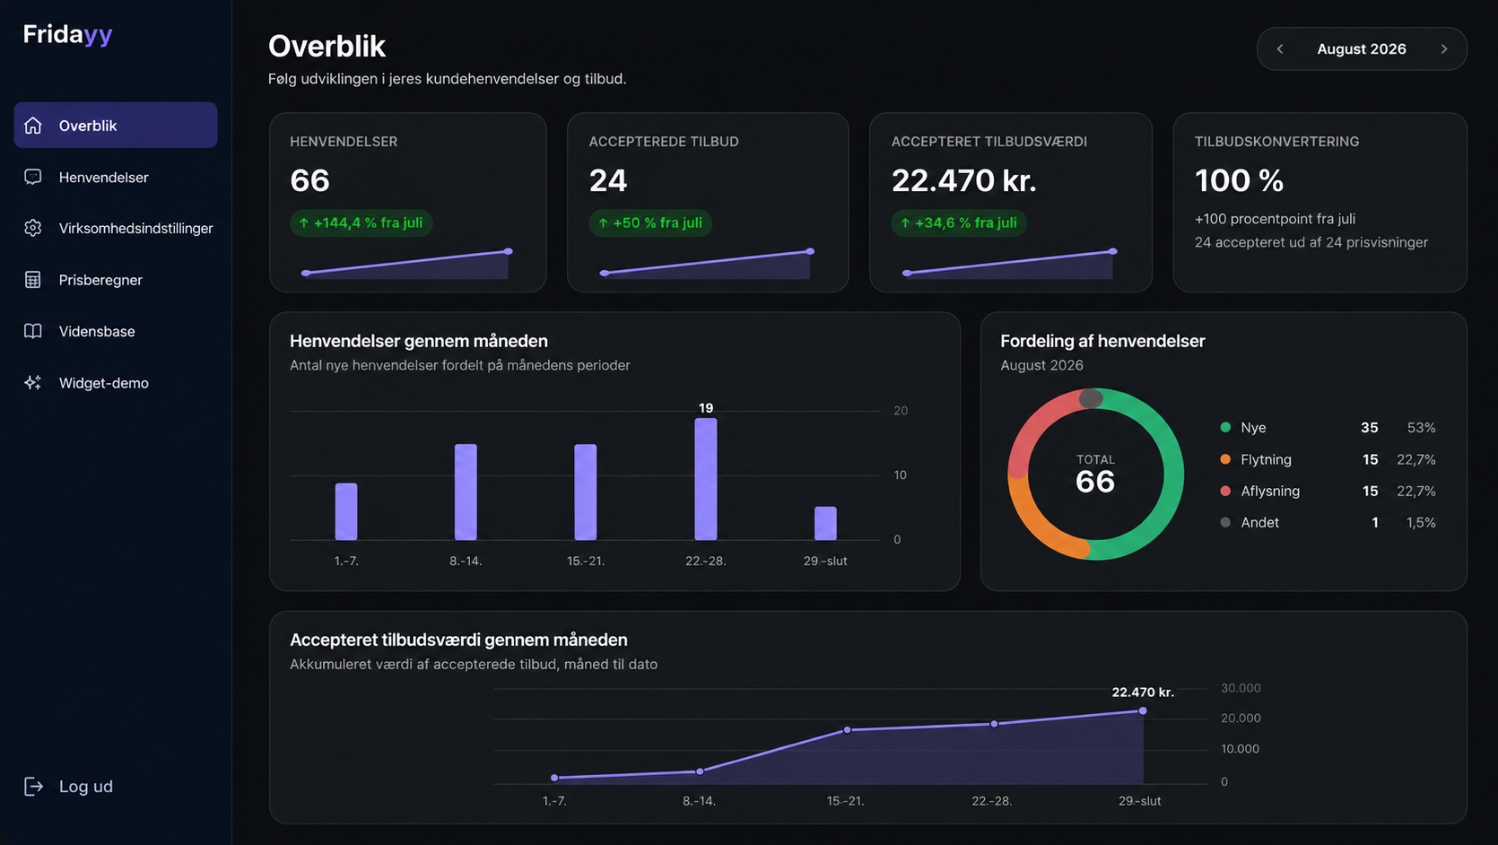Click the 8.-14. bar in bar chart
This screenshot has width=1498, height=845.
click(466, 492)
